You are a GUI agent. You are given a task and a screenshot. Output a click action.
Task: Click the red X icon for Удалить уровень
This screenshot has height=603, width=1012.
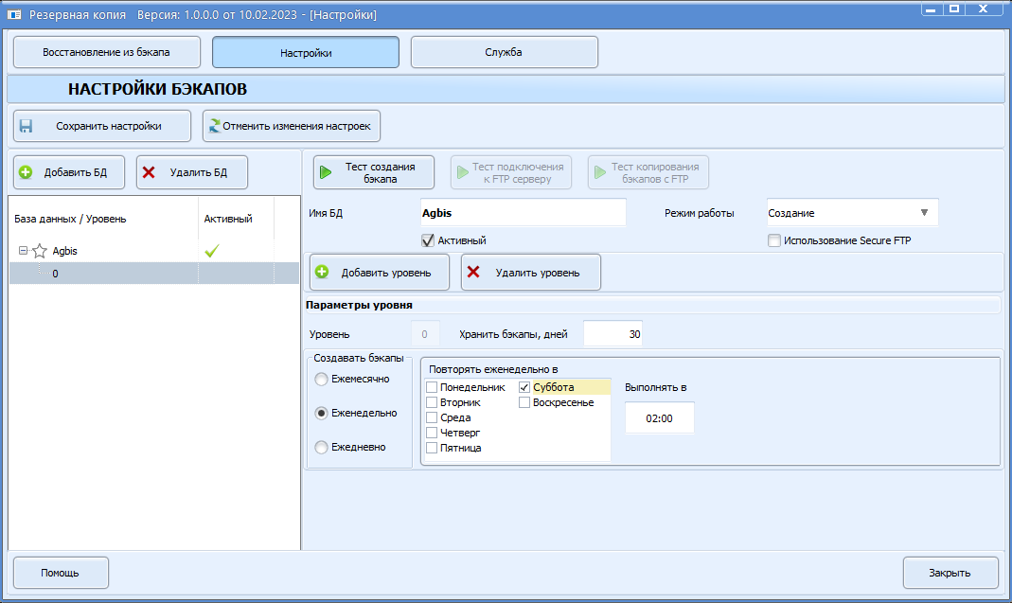[473, 272]
